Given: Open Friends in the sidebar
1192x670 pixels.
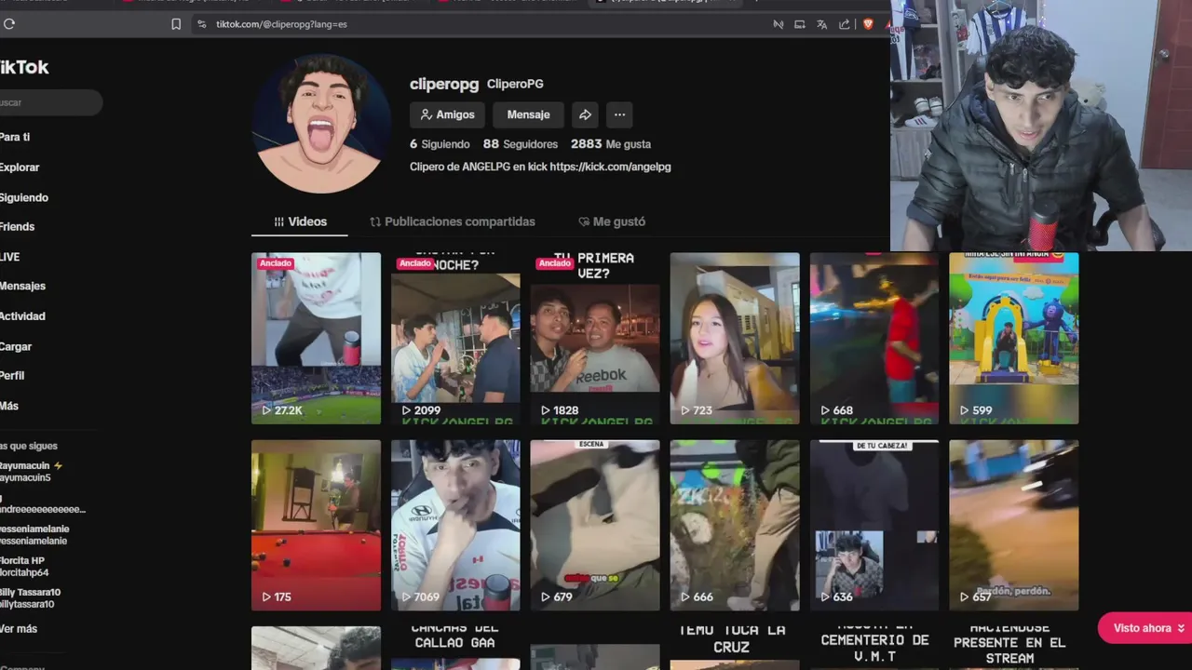Looking at the screenshot, I should pyautogui.click(x=17, y=227).
